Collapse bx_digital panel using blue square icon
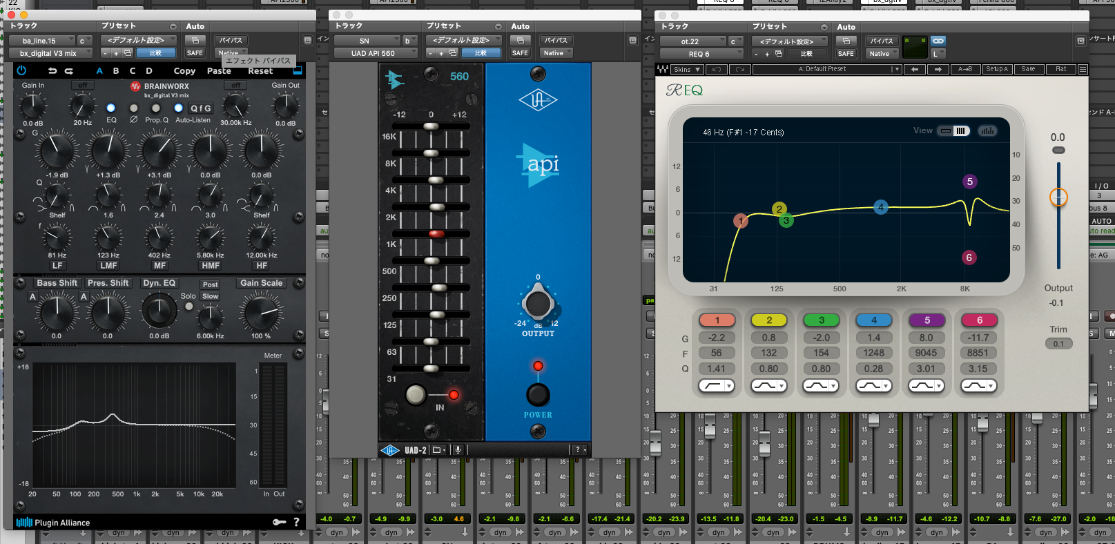Screen dimensions: 1115x544 [298, 70]
